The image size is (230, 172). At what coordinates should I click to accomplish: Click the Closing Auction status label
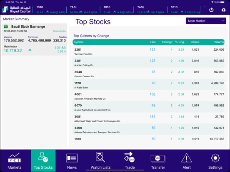coord(60,31)
